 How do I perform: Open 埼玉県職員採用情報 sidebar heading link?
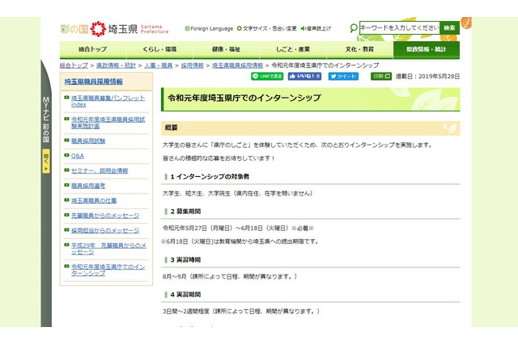tap(94, 82)
